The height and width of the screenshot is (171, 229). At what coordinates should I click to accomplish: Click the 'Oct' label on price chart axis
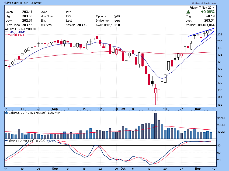coord(123,109)
